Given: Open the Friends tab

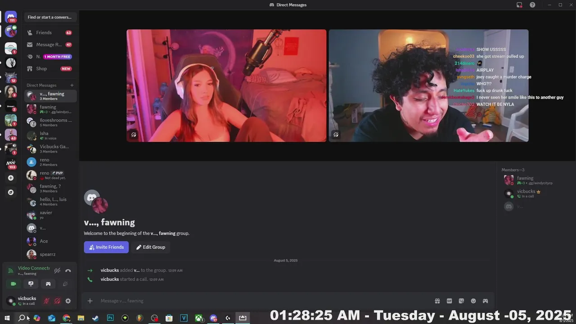Looking at the screenshot, I should (50, 33).
